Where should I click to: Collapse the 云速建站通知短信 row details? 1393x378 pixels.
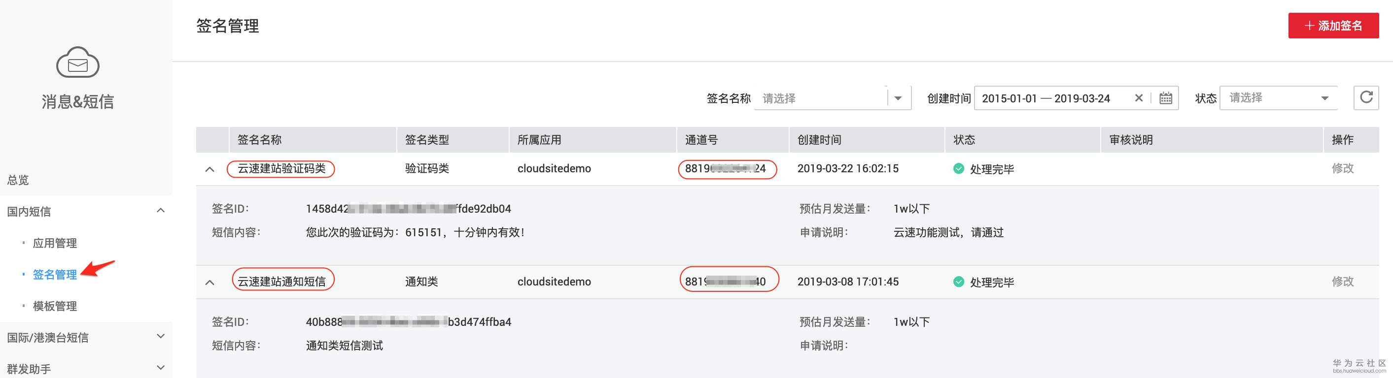210,283
